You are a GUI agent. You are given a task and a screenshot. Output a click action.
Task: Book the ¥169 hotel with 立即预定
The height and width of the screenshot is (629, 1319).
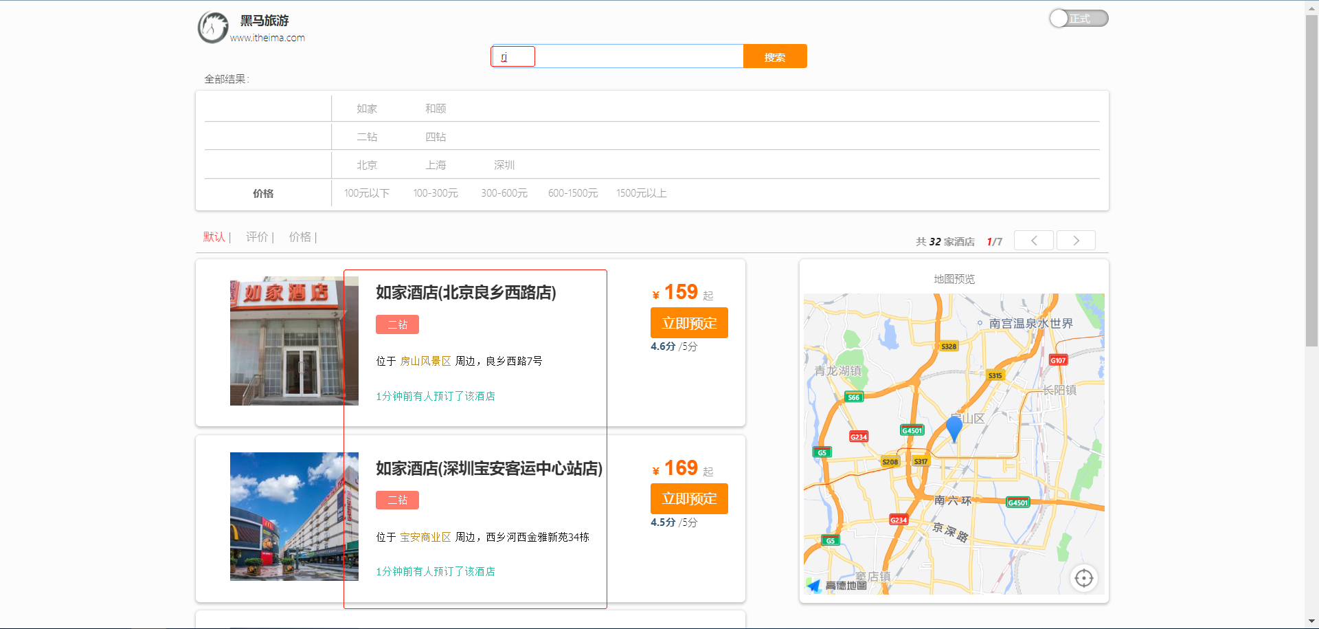[x=689, y=498]
